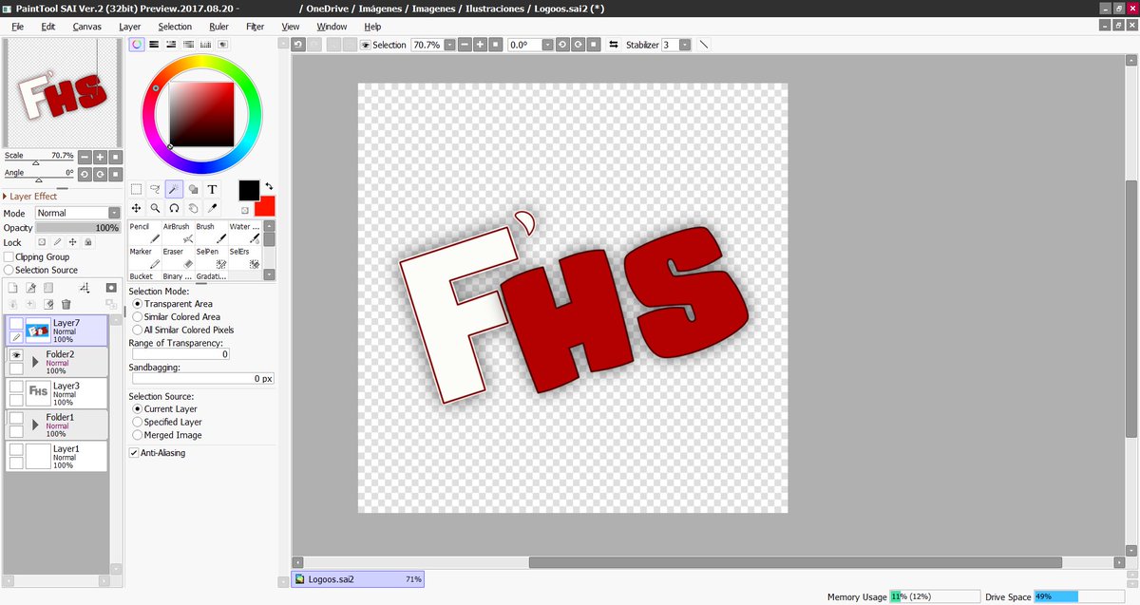Open the rotation angle dropdown in toolbar
Screen dimensions: 1140x605
click(547, 45)
